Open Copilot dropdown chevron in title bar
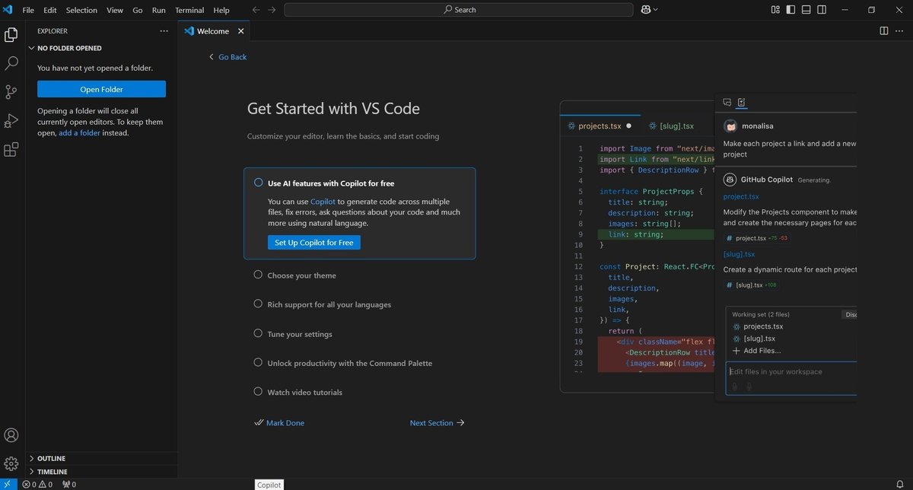The height and width of the screenshot is (490, 913). pos(656,10)
